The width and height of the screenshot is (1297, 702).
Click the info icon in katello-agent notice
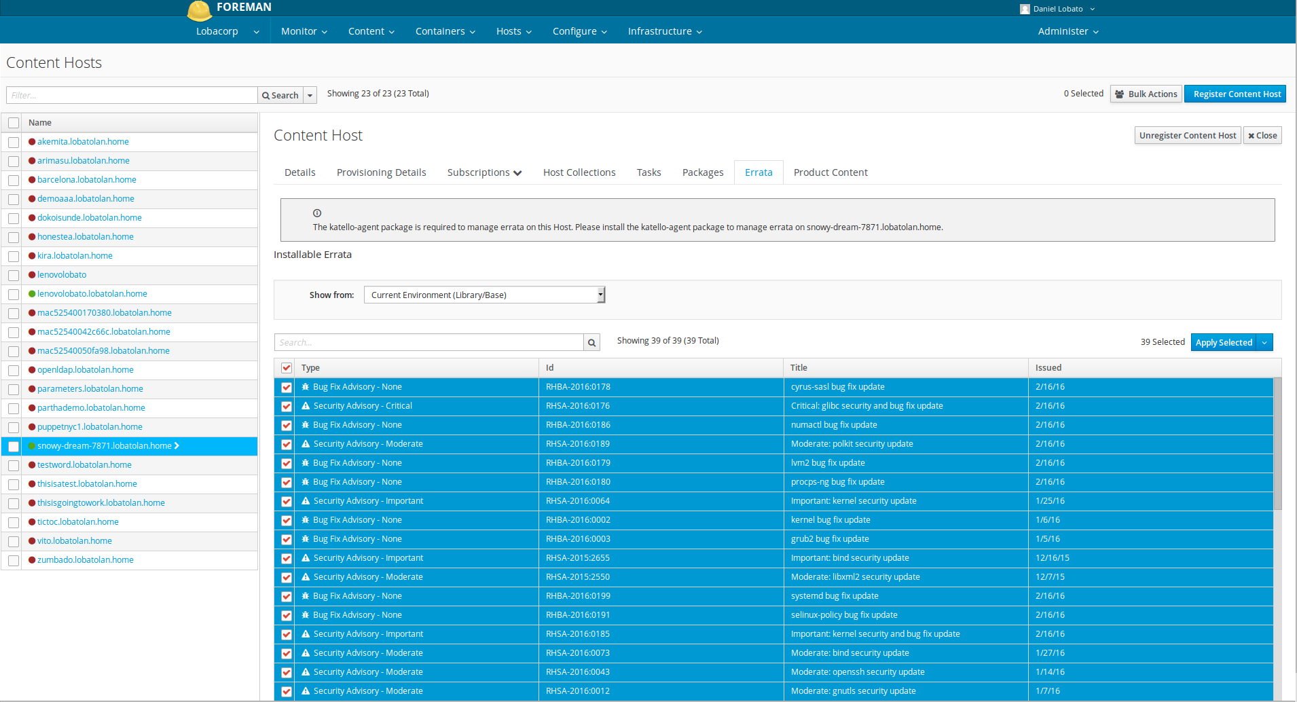click(x=317, y=213)
